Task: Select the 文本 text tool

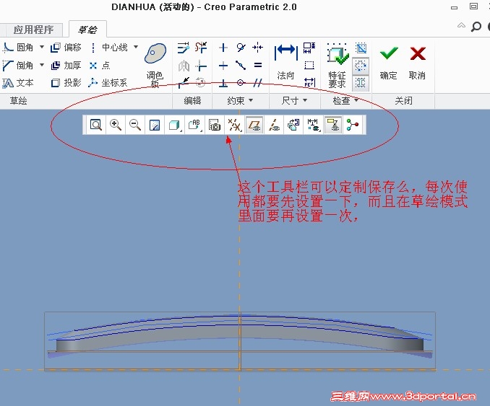Action: coord(18,83)
